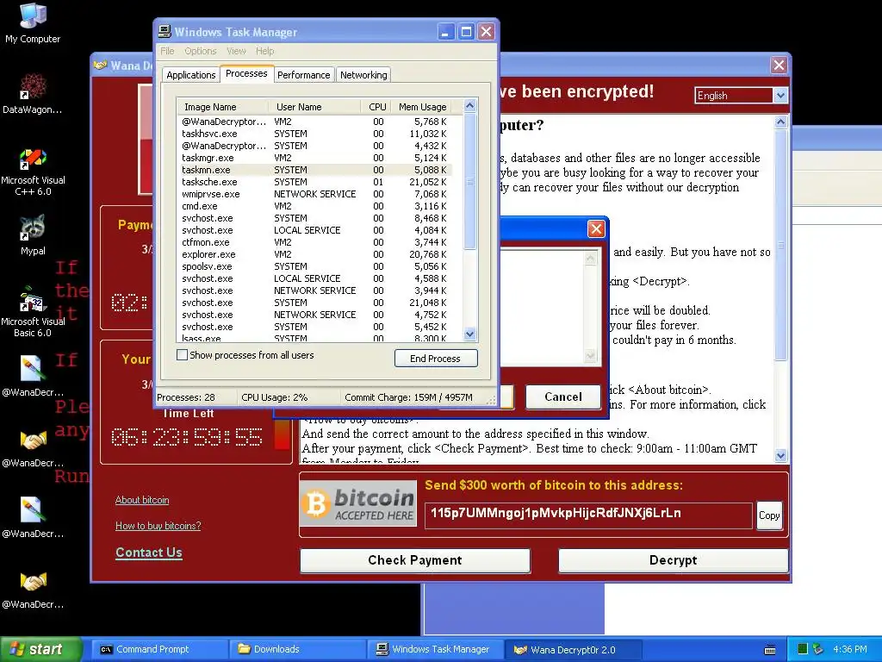Switch to the Networking tab

click(x=363, y=75)
